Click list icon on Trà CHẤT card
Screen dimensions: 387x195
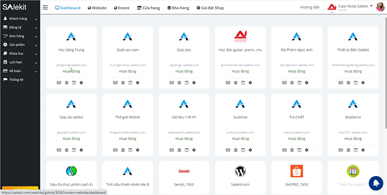pos(292,150)
